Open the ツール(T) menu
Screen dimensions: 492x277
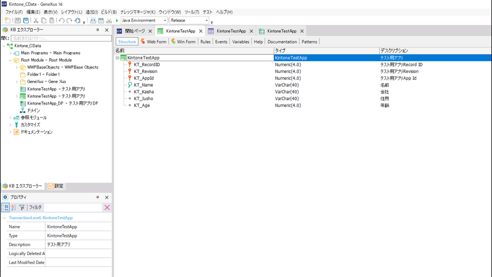(x=192, y=12)
